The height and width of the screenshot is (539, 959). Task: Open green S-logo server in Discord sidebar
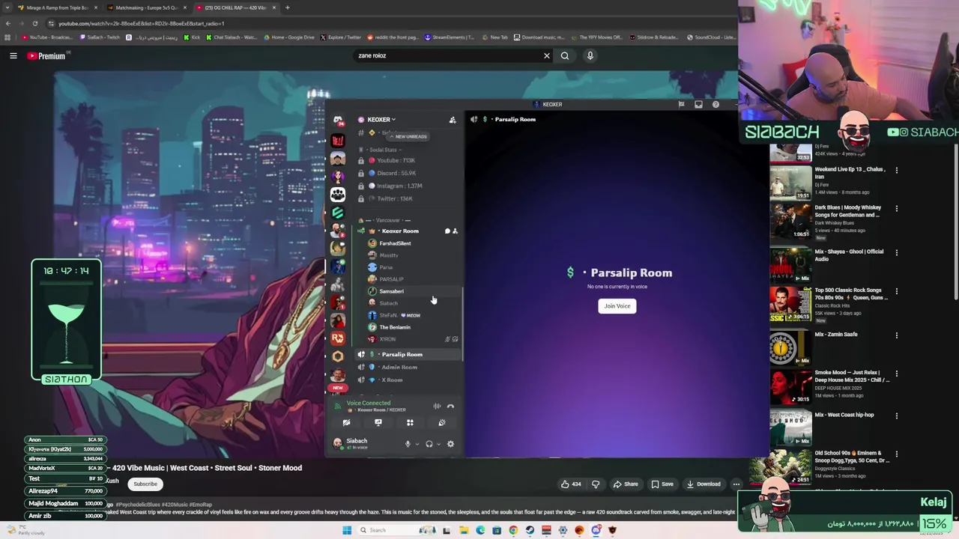coord(338,213)
